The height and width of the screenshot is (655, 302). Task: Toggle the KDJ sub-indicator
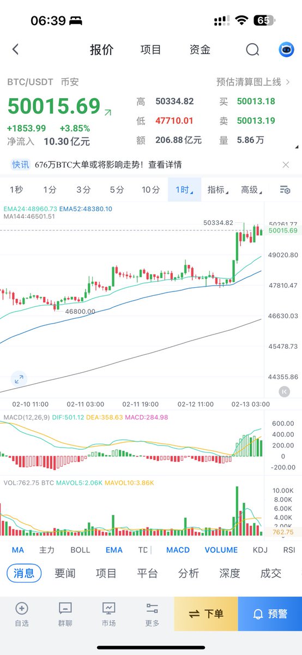(x=261, y=550)
